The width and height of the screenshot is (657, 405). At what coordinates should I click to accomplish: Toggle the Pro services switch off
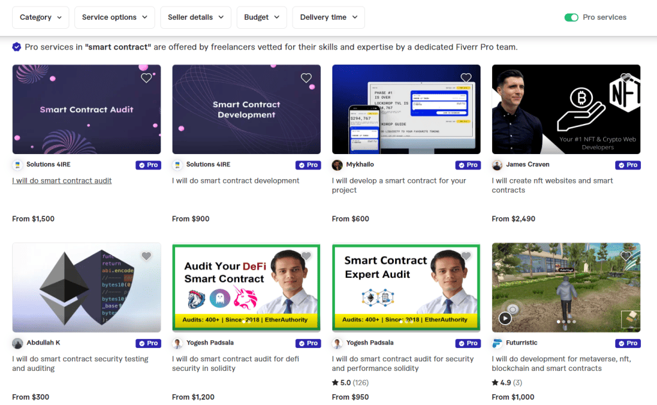pos(571,17)
